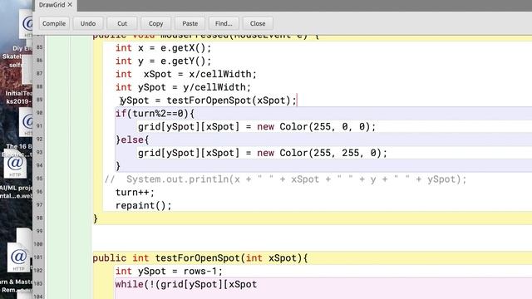
Task: Click the commented System.out.println line
Action: (286, 179)
